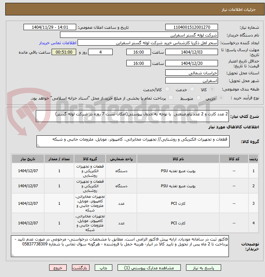The image size is (265, 277).
Task: Click the اطلاعات کالاهای مورد نیاز heading
Action: pyautogui.click(x=233, y=127)
